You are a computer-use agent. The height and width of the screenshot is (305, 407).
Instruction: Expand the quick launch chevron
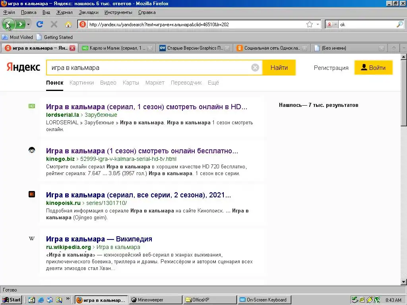(x=68, y=299)
